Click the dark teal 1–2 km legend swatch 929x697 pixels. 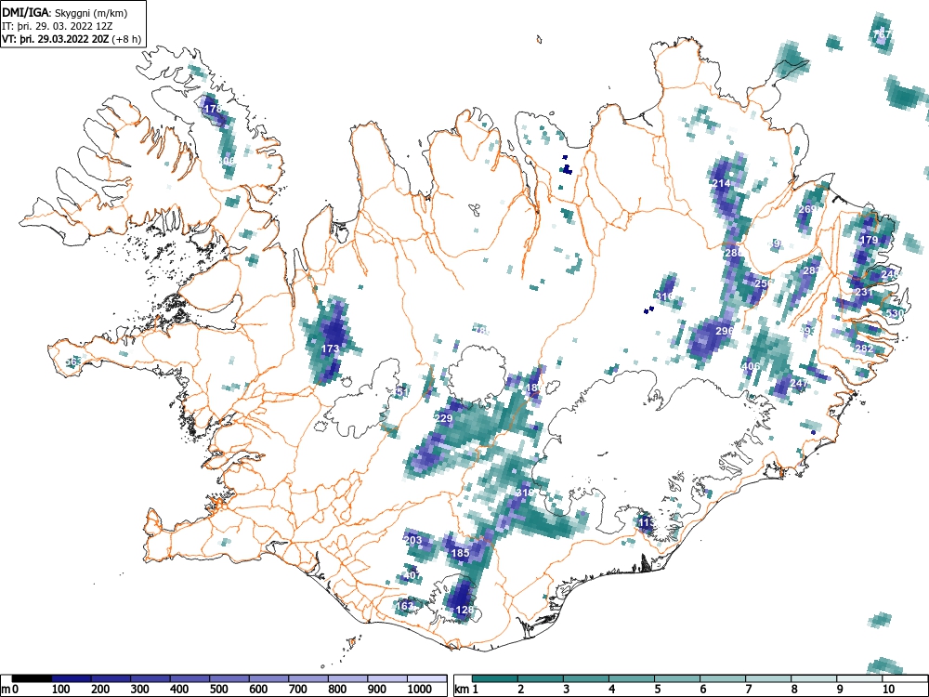pos(495,678)
